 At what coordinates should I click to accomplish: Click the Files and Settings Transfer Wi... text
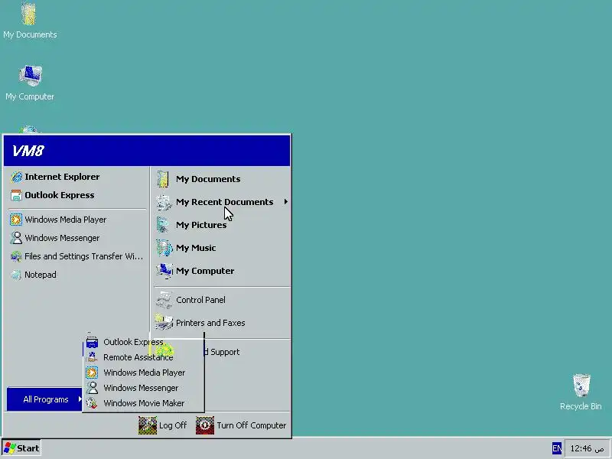point(83,256)
